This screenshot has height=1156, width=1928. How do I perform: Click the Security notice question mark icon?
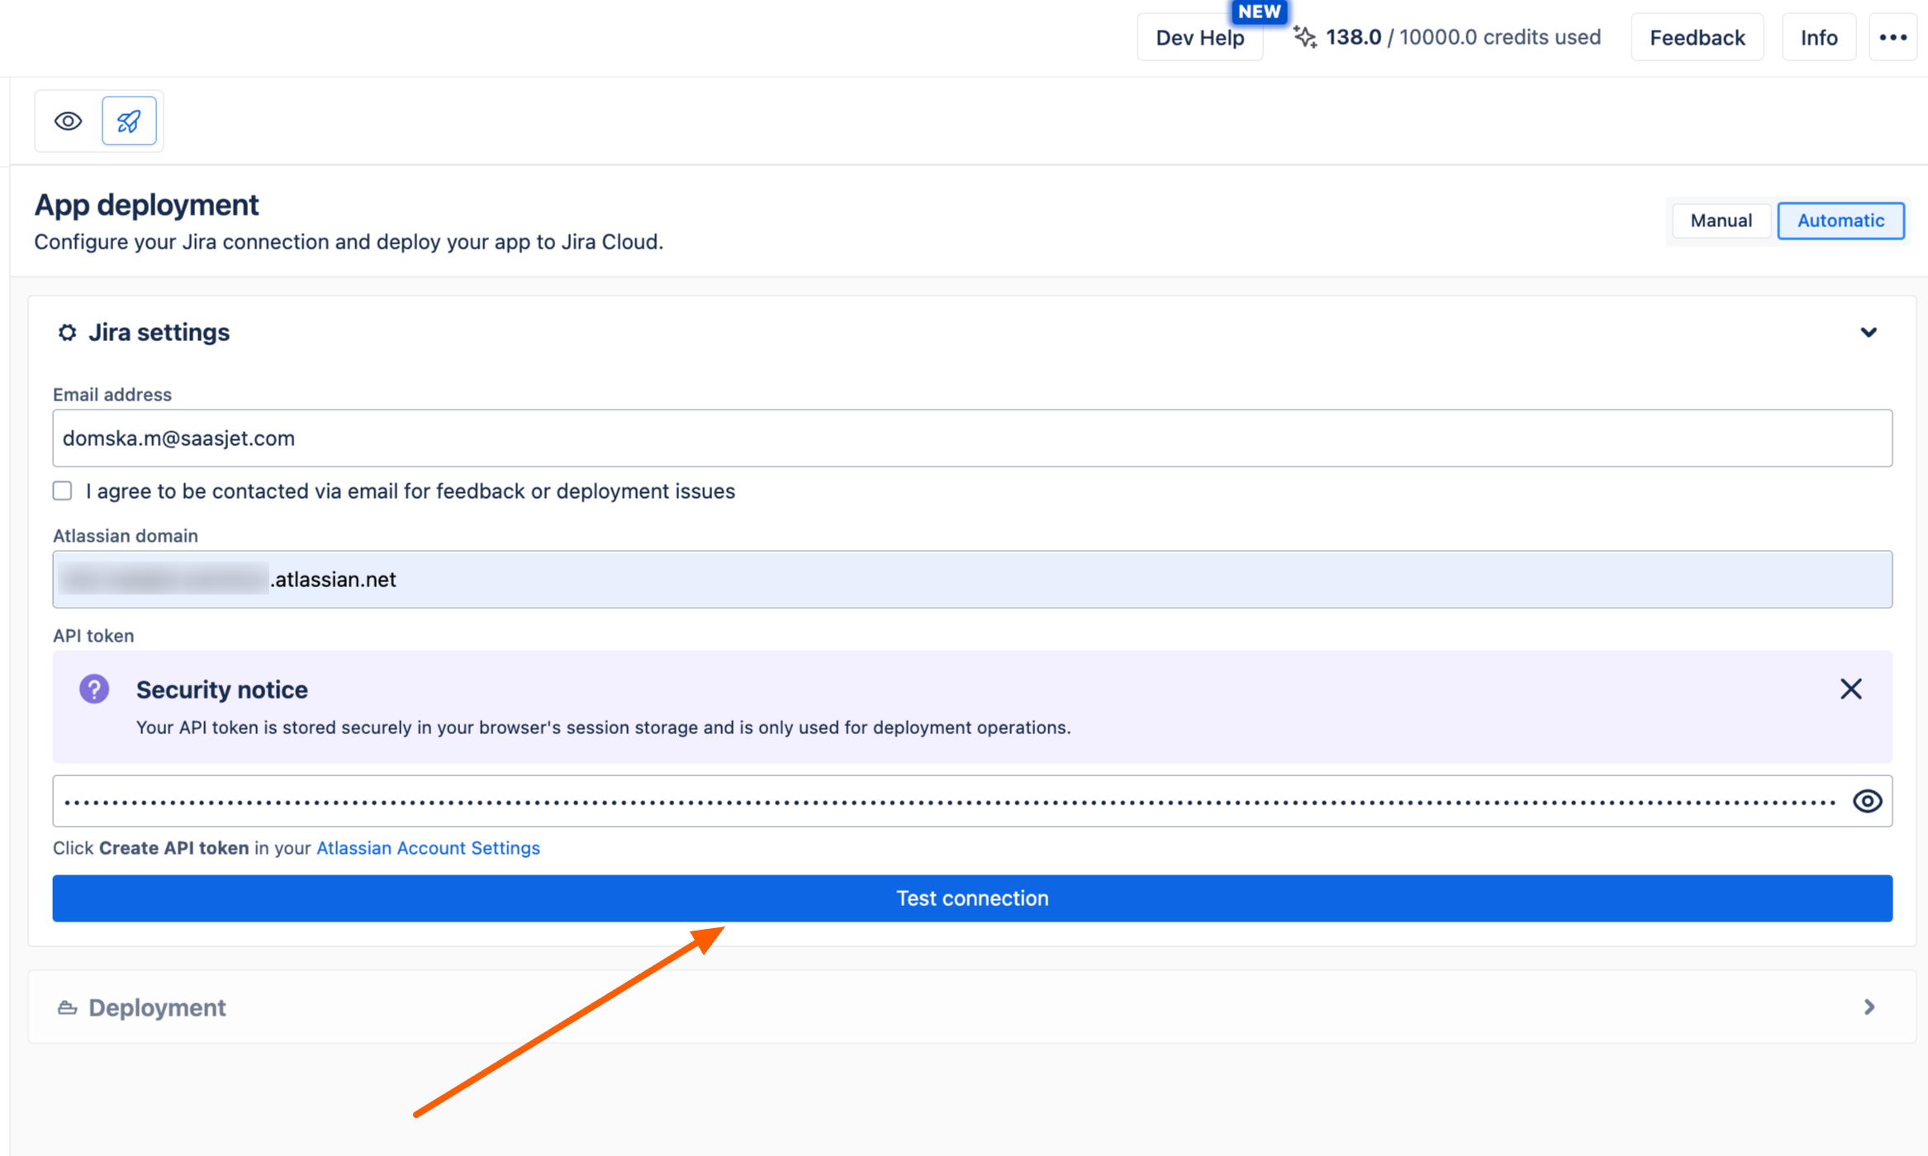(x=94, y=689)
